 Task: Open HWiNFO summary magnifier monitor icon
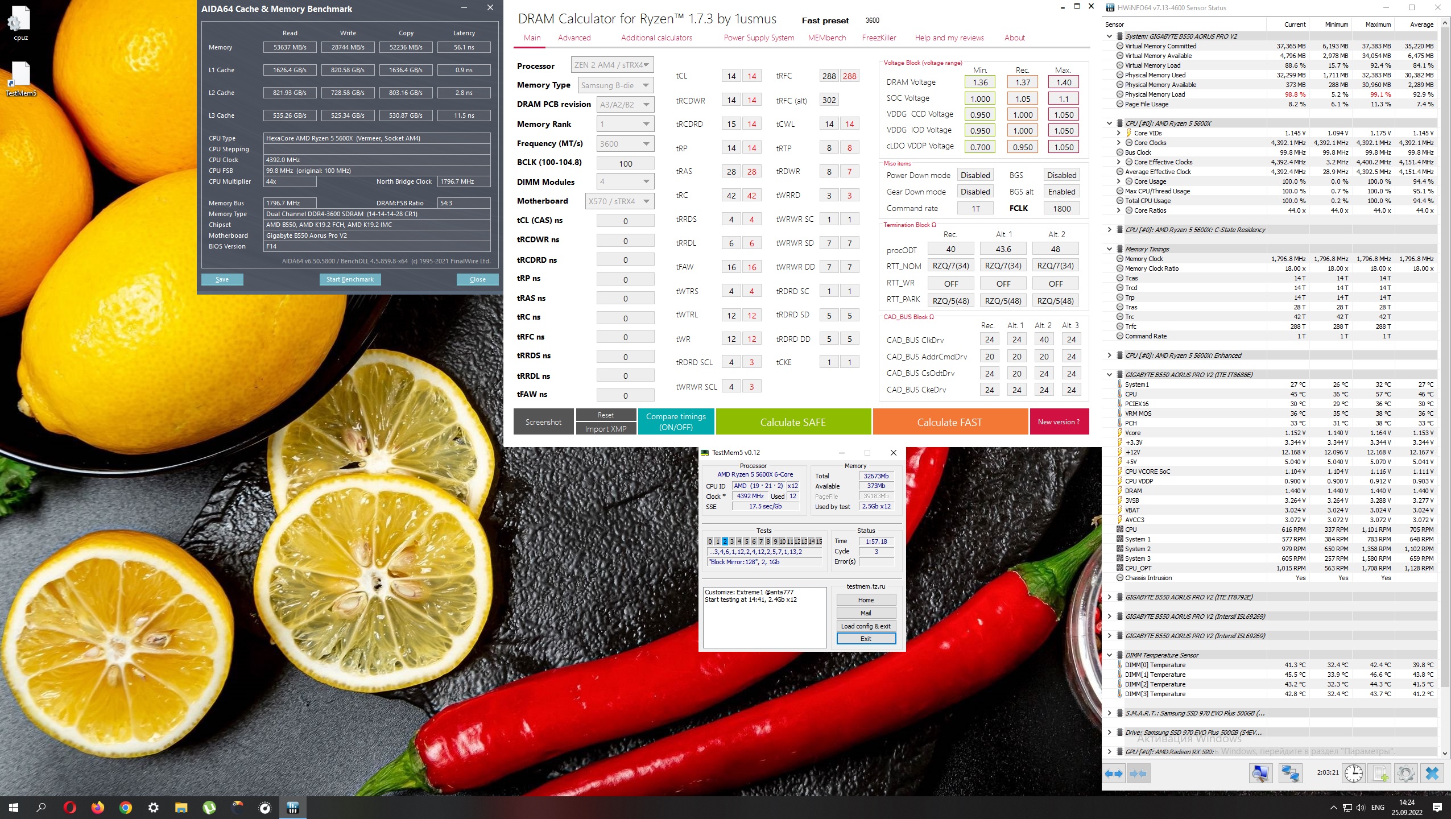(x=1260, y=773)
